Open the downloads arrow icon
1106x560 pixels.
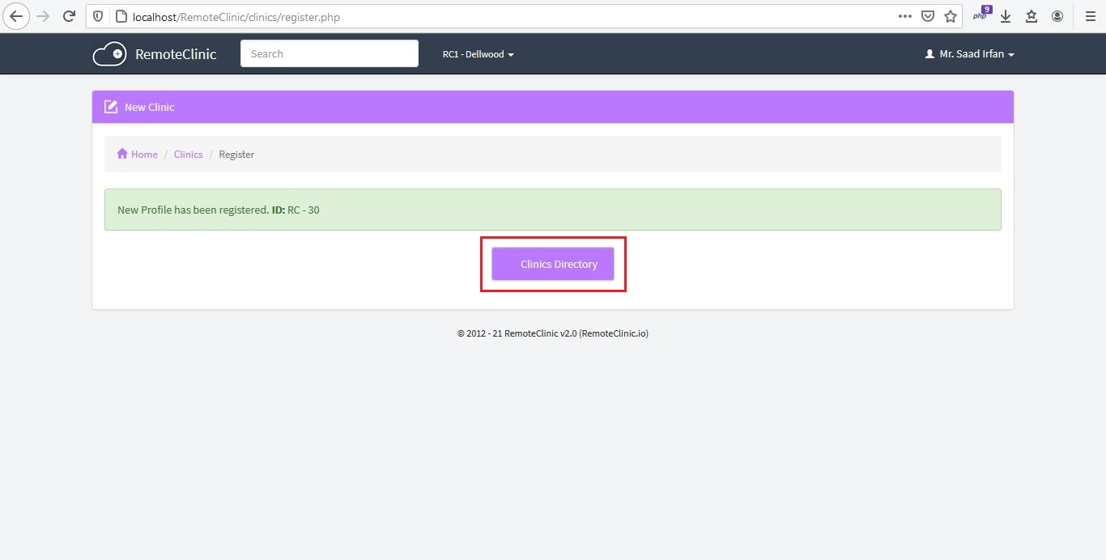coord(1006,16)
